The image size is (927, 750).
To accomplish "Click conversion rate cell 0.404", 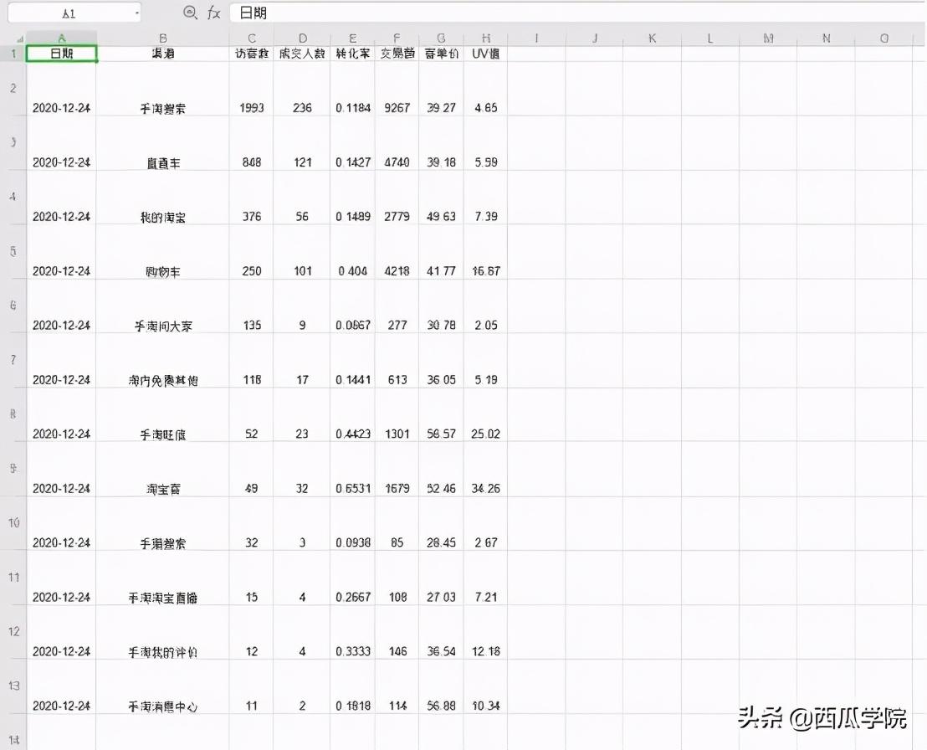I will [x=352, y=271].
